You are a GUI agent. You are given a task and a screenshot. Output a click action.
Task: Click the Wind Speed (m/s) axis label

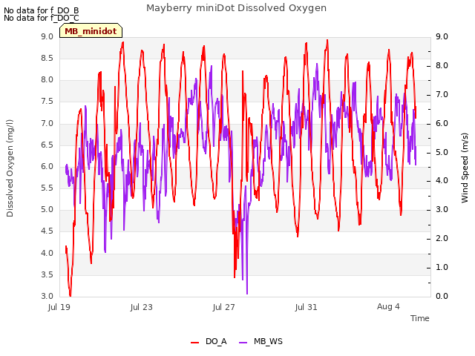coord(465,168)
